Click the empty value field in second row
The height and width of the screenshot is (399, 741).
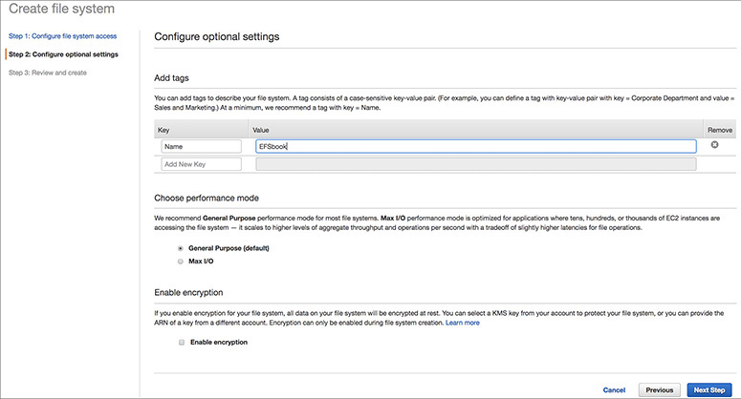pyautogui.click(x=474, y=164)
